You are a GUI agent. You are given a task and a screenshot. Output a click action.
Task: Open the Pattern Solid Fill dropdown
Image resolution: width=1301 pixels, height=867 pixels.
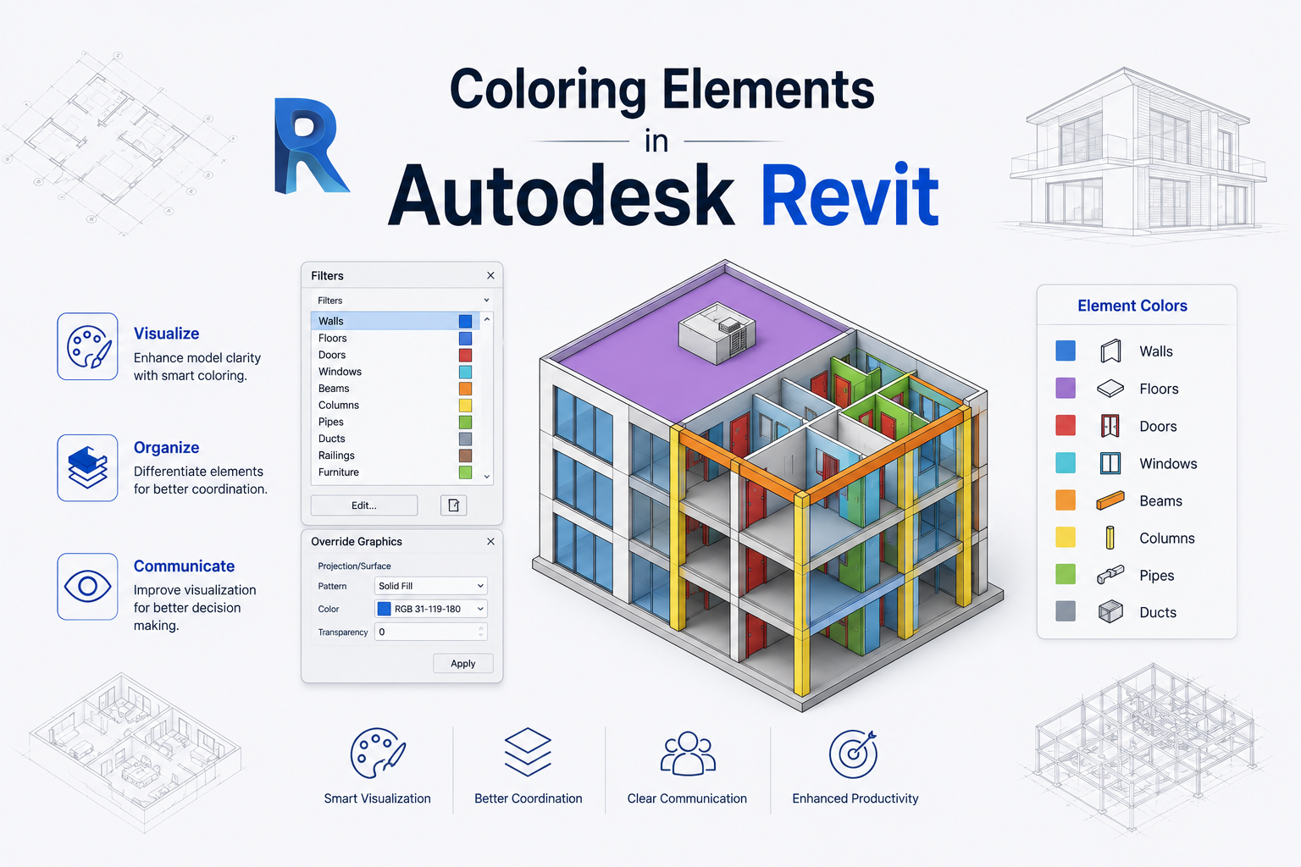[x=430, y=586]
